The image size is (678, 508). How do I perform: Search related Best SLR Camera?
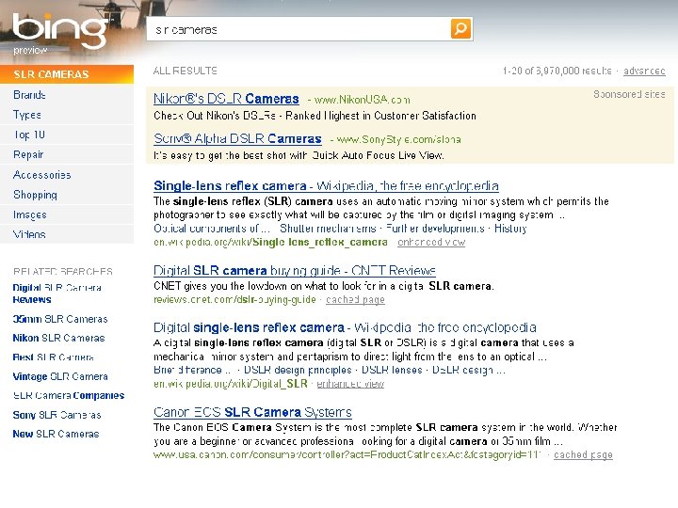click(53, 357)
